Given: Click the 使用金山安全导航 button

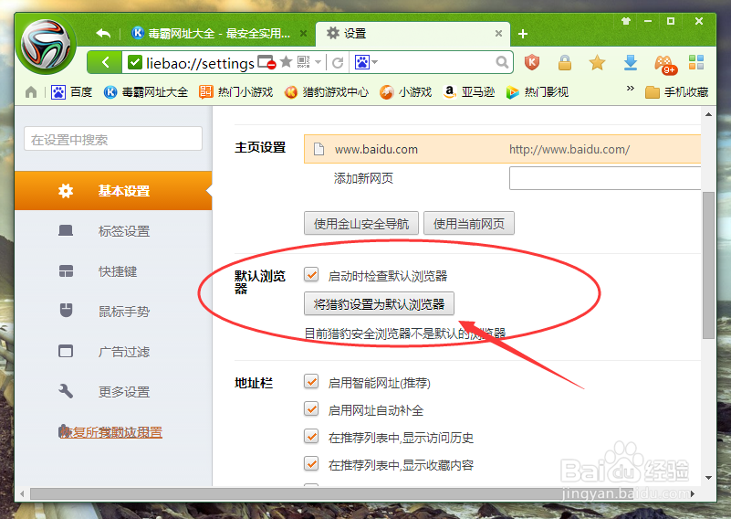Looking at the screenshot, I should (x=361, y=224).
